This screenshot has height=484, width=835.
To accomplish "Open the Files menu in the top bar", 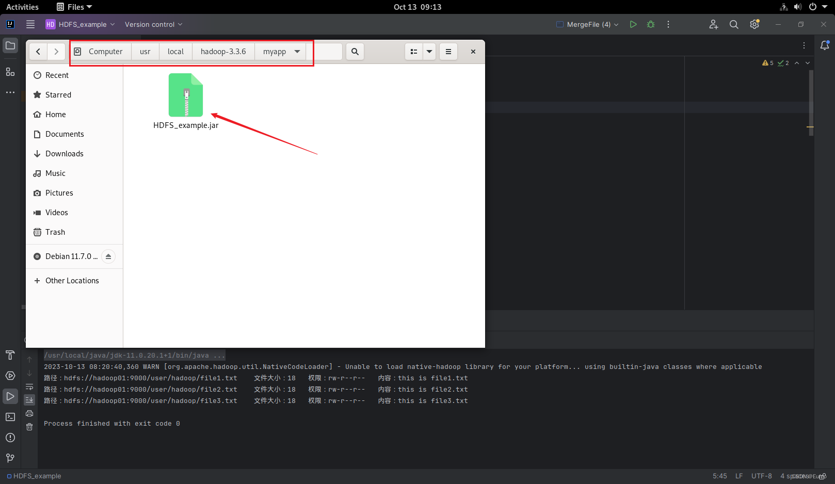I will (x=74, y=7).
